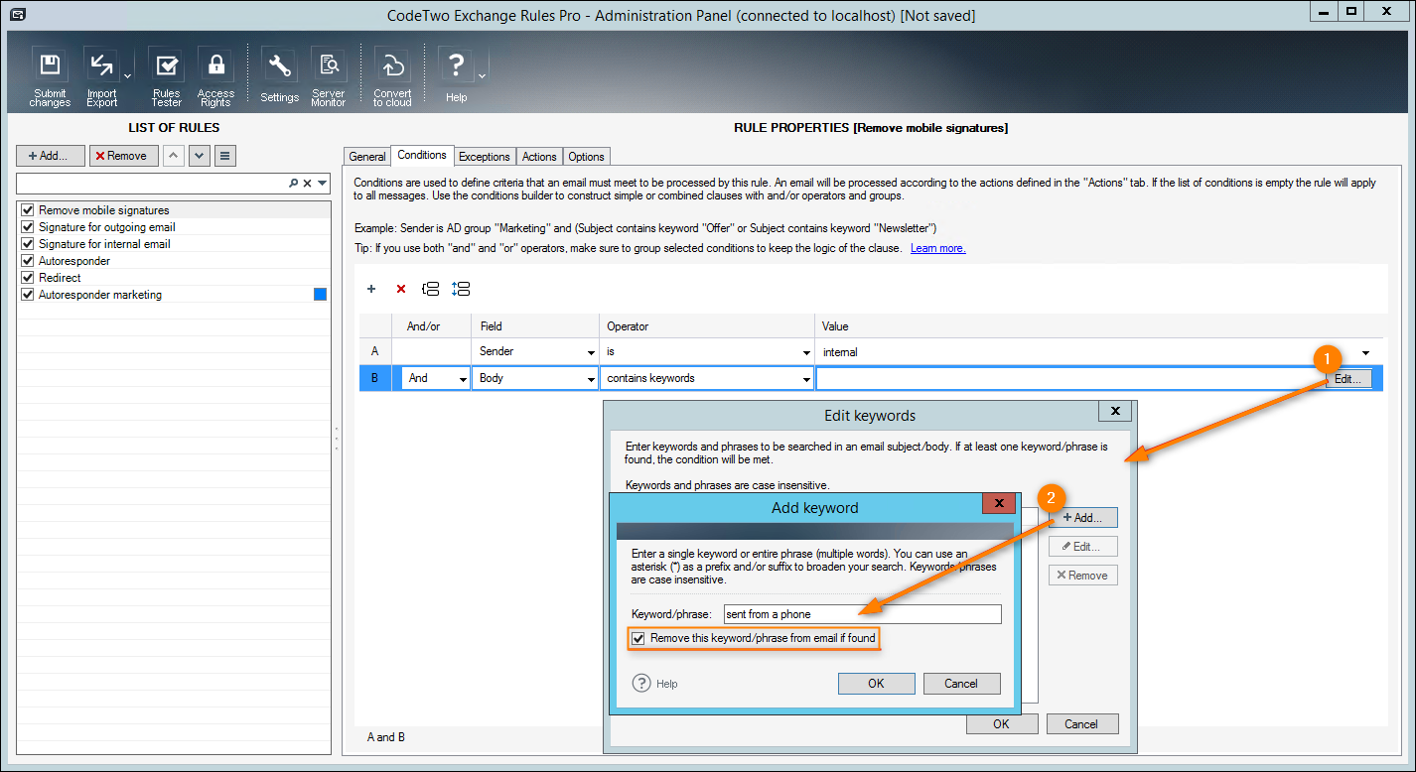This screenshot has width=1416, height=772.
Task: Switch to Actions tab
Action: (539, 157)
